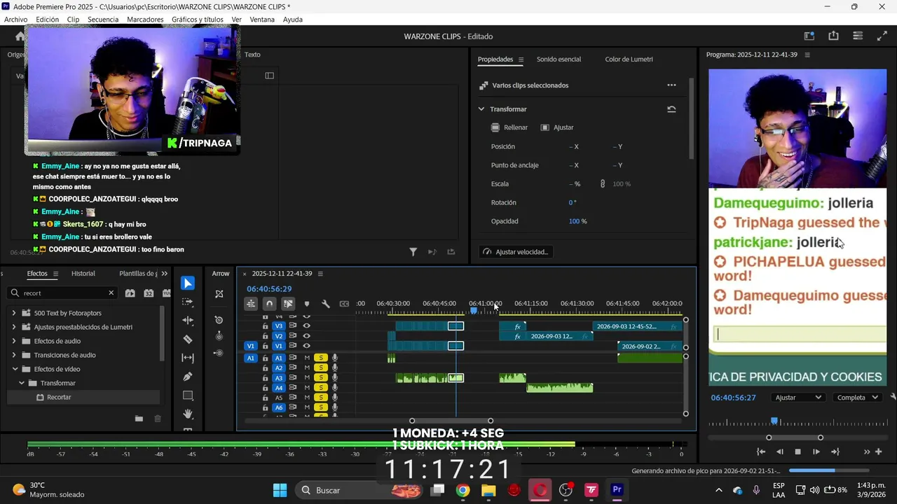
Task: Select the Razor tool
Action: tap(188, 339)
